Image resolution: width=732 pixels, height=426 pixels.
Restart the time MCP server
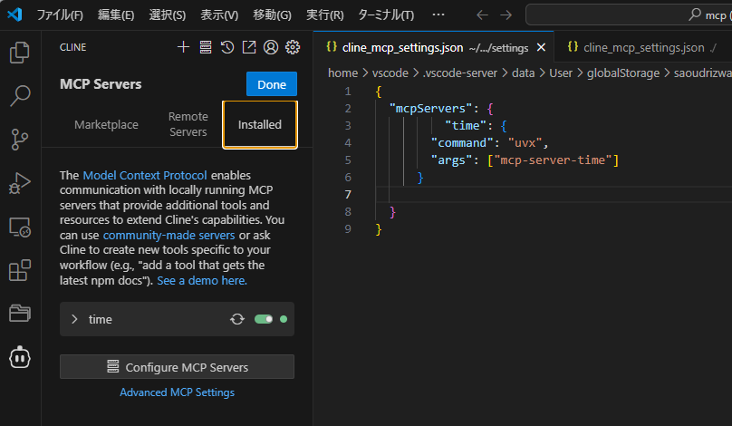click(237, 319)
